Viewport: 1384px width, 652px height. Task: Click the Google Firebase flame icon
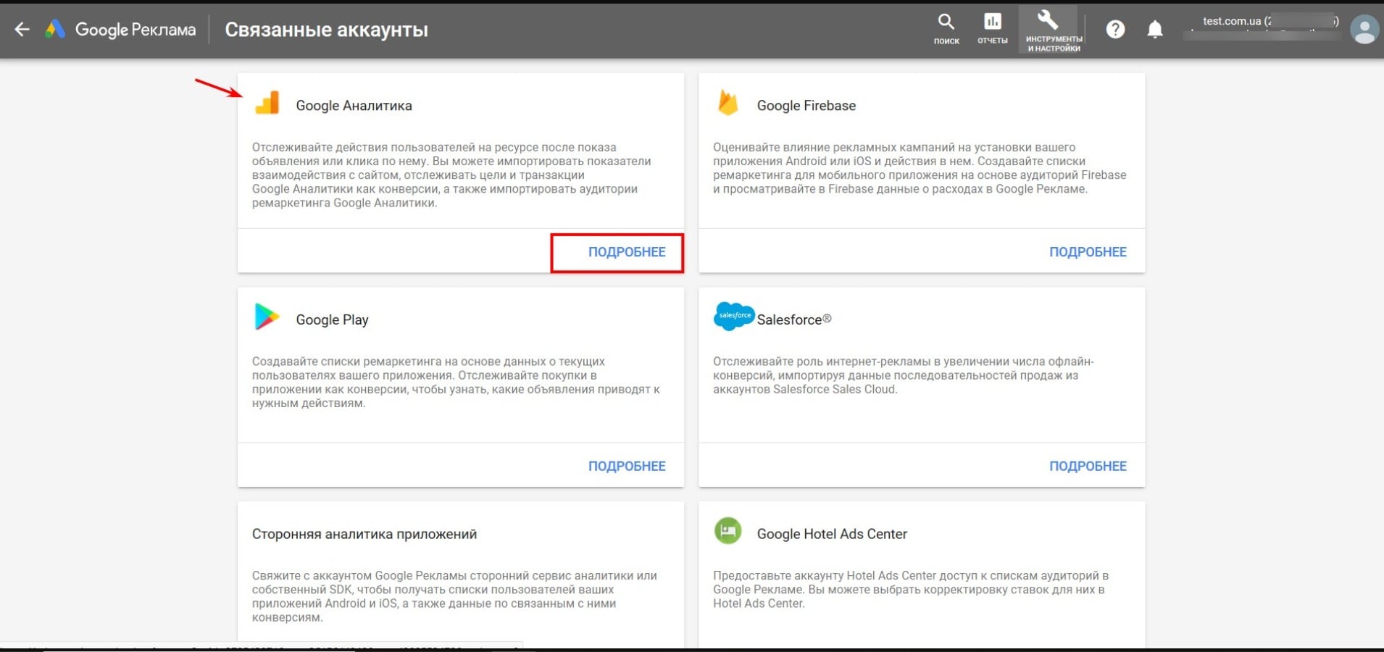pos(728,104)
